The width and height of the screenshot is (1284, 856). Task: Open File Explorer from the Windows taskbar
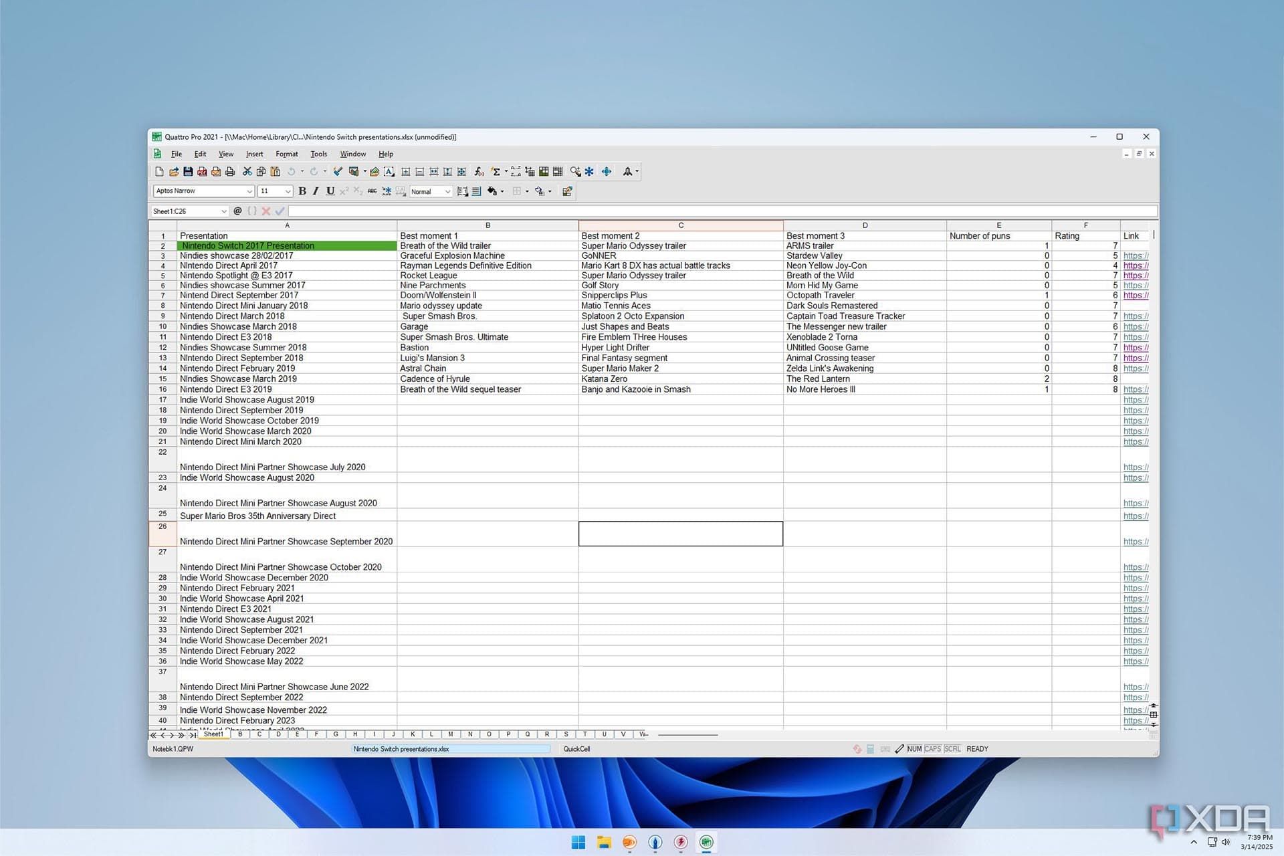[604, 842]
